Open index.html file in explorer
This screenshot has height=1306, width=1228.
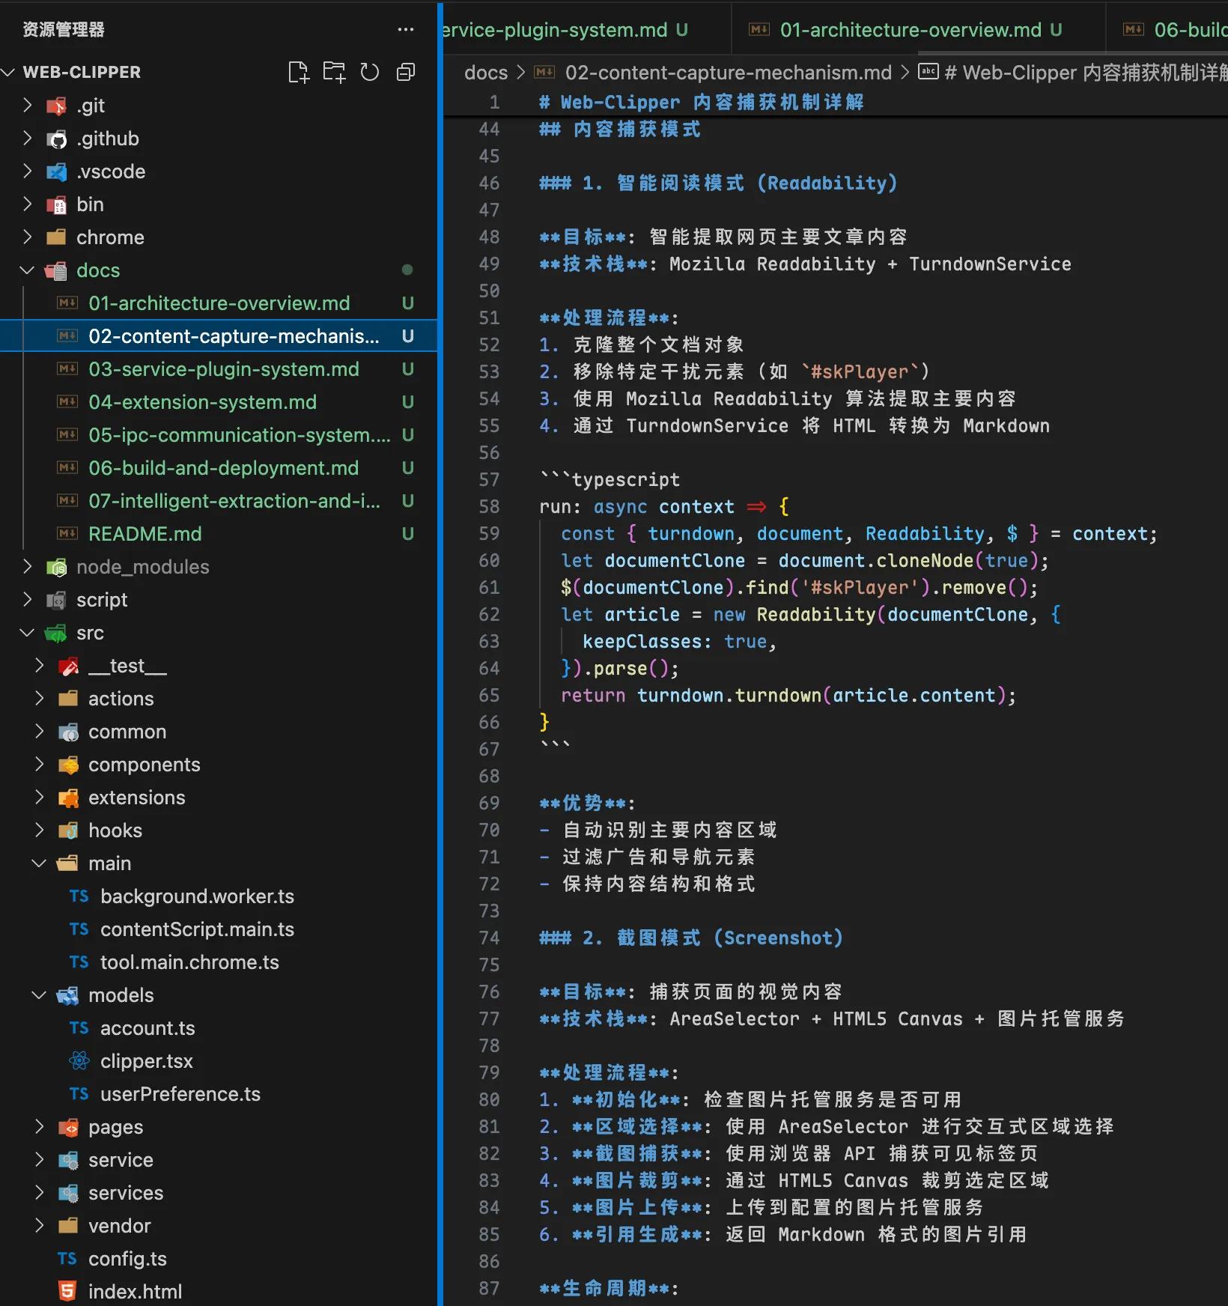(x=135, y=1292)
